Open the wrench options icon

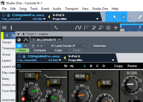(x=56, y=27)
